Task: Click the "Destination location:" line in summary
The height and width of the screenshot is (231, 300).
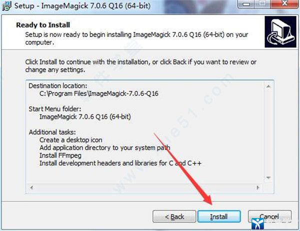Action: click(58, 85)
